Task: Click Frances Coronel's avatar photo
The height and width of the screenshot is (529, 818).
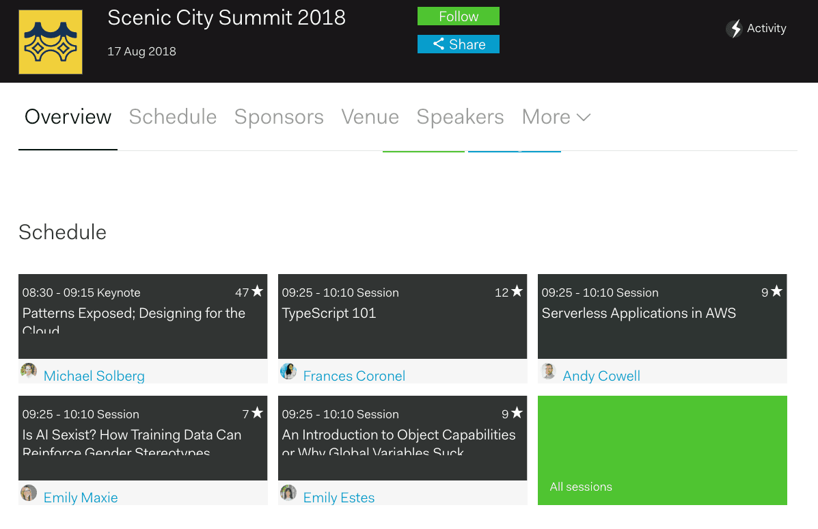Action: (288, 371)
